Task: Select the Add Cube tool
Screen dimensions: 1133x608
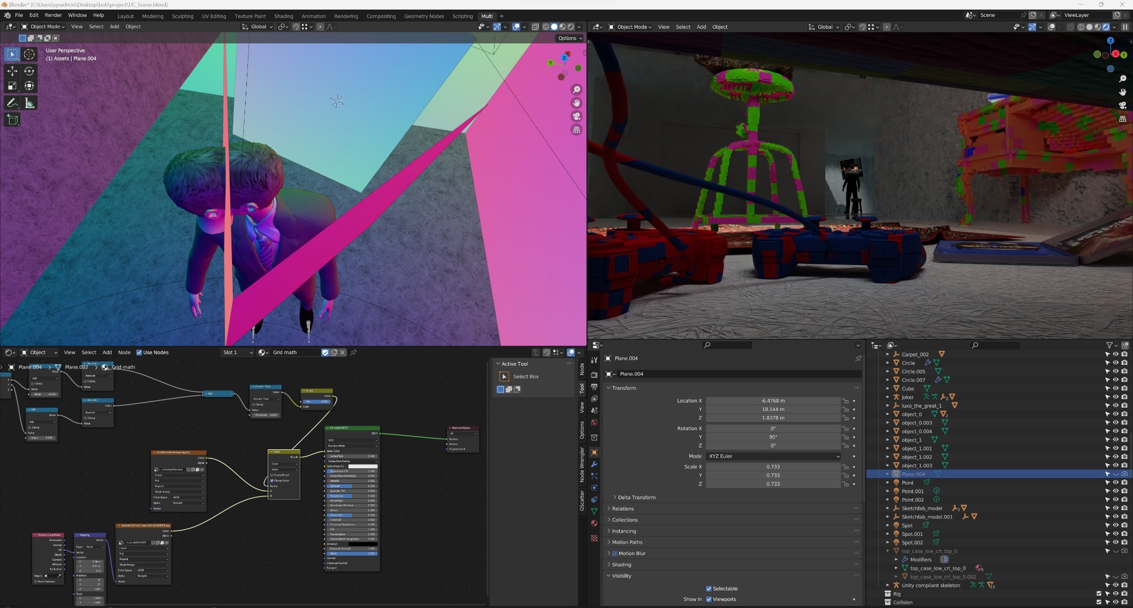Action: (x=12, y=119)
